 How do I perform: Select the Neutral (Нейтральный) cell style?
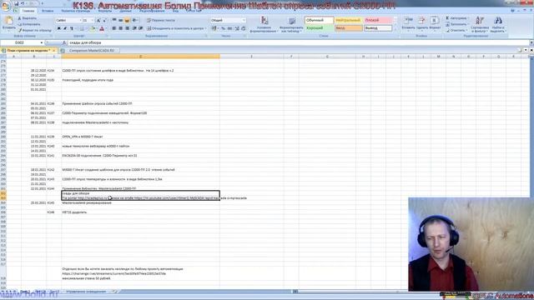point(349,20)
